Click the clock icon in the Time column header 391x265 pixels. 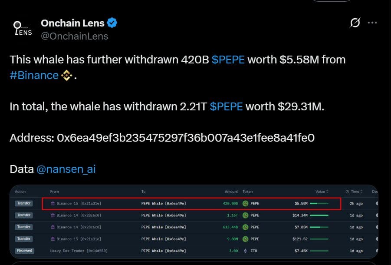pos(347,191)
